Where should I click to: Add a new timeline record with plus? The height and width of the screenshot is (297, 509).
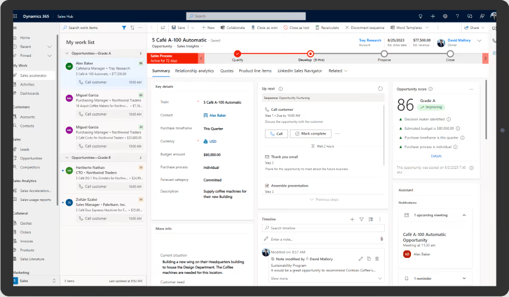coord(352,219)
